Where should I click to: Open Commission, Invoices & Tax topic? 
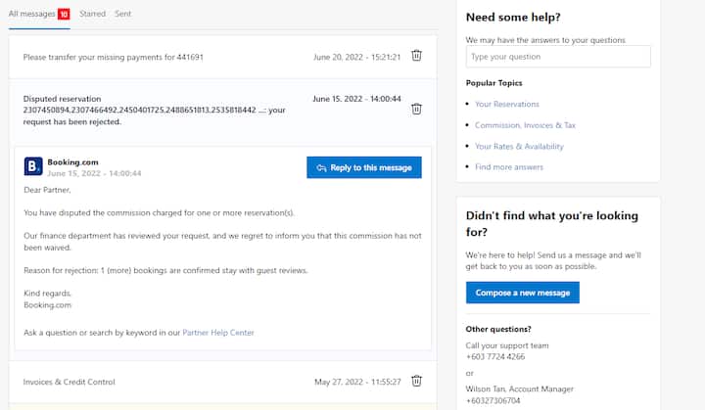[x=525, y=125]
